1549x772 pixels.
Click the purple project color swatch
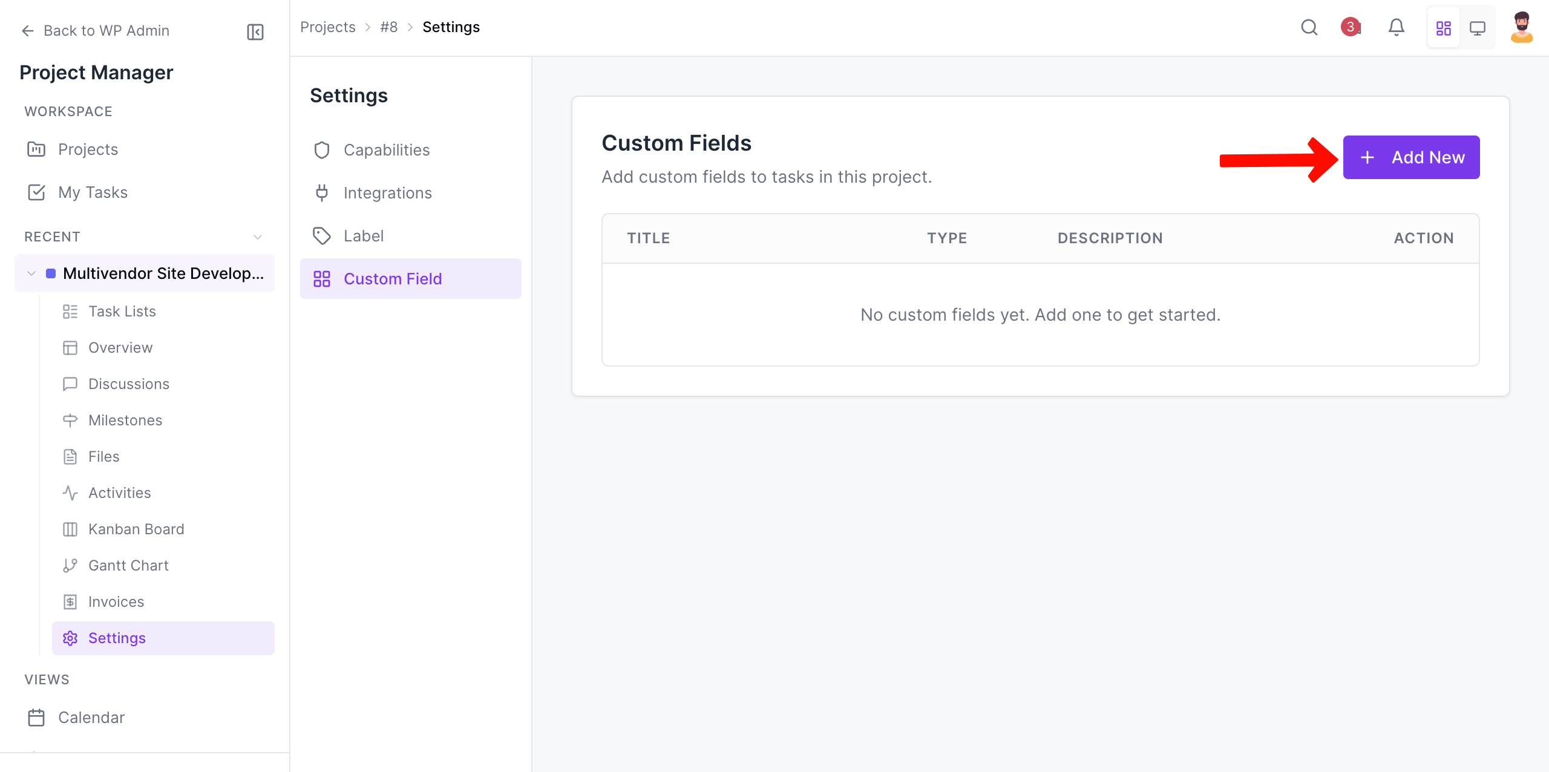click(x=52, y=273)
